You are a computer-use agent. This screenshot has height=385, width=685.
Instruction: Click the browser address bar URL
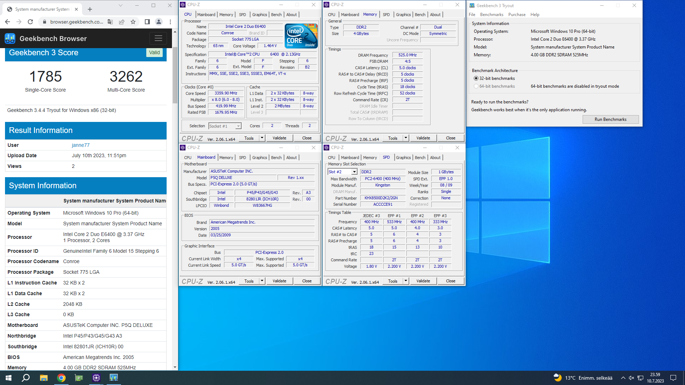point(77,22)
